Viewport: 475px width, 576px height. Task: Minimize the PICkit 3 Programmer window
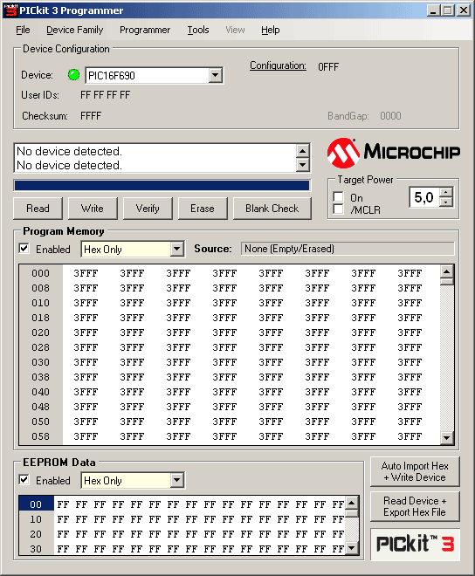coord(433,10)
